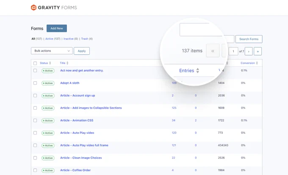288x175 pixels.
Task: Check 'Article - Animation CSS' row checkbox
Action: [x=35, y=120]
